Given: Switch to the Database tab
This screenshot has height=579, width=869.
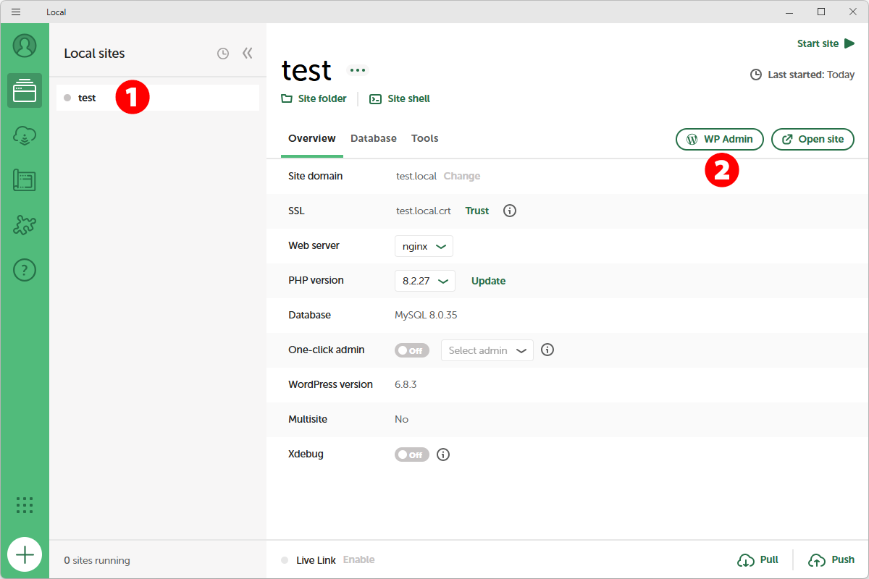Looking at the screenshot, I should 373,138.
